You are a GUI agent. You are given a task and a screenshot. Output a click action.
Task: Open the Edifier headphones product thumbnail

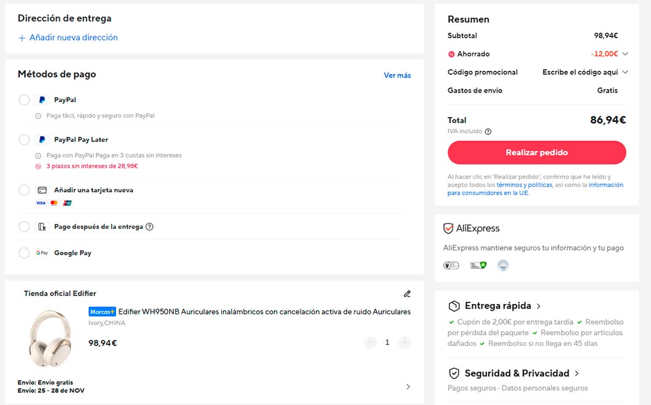click(50, 339)
